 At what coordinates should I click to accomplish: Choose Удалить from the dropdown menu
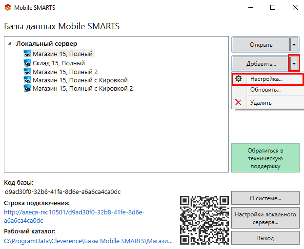[268, 102]
